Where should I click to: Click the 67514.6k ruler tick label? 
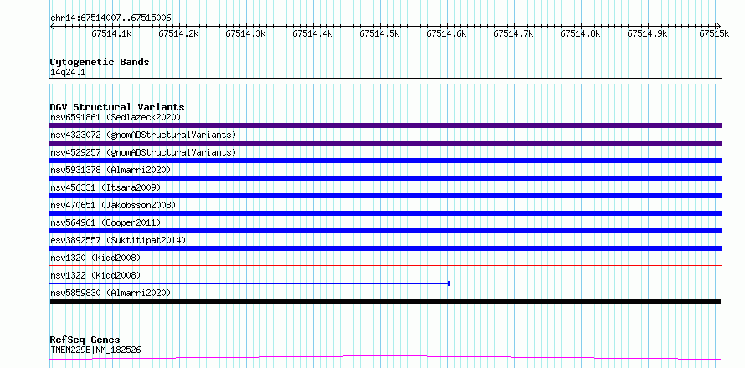tap(447, 33)
